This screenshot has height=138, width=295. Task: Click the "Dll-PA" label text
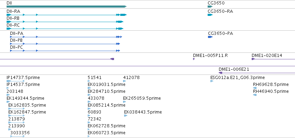[17, 33]
